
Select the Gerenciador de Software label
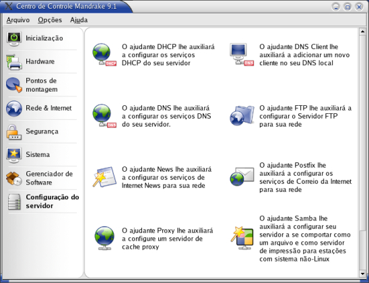click(49, 178)
